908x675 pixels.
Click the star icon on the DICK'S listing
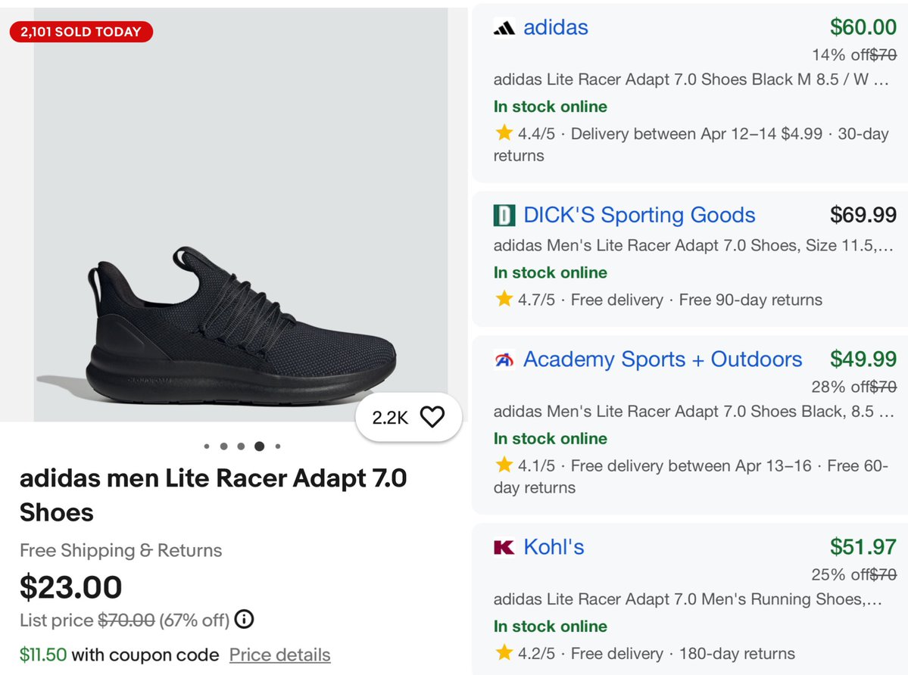(504, 300)
